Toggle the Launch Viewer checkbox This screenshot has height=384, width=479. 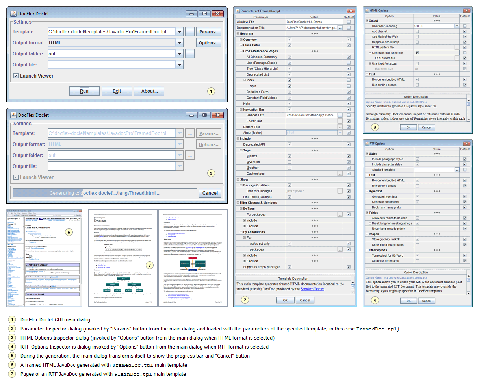click(16, 76)
